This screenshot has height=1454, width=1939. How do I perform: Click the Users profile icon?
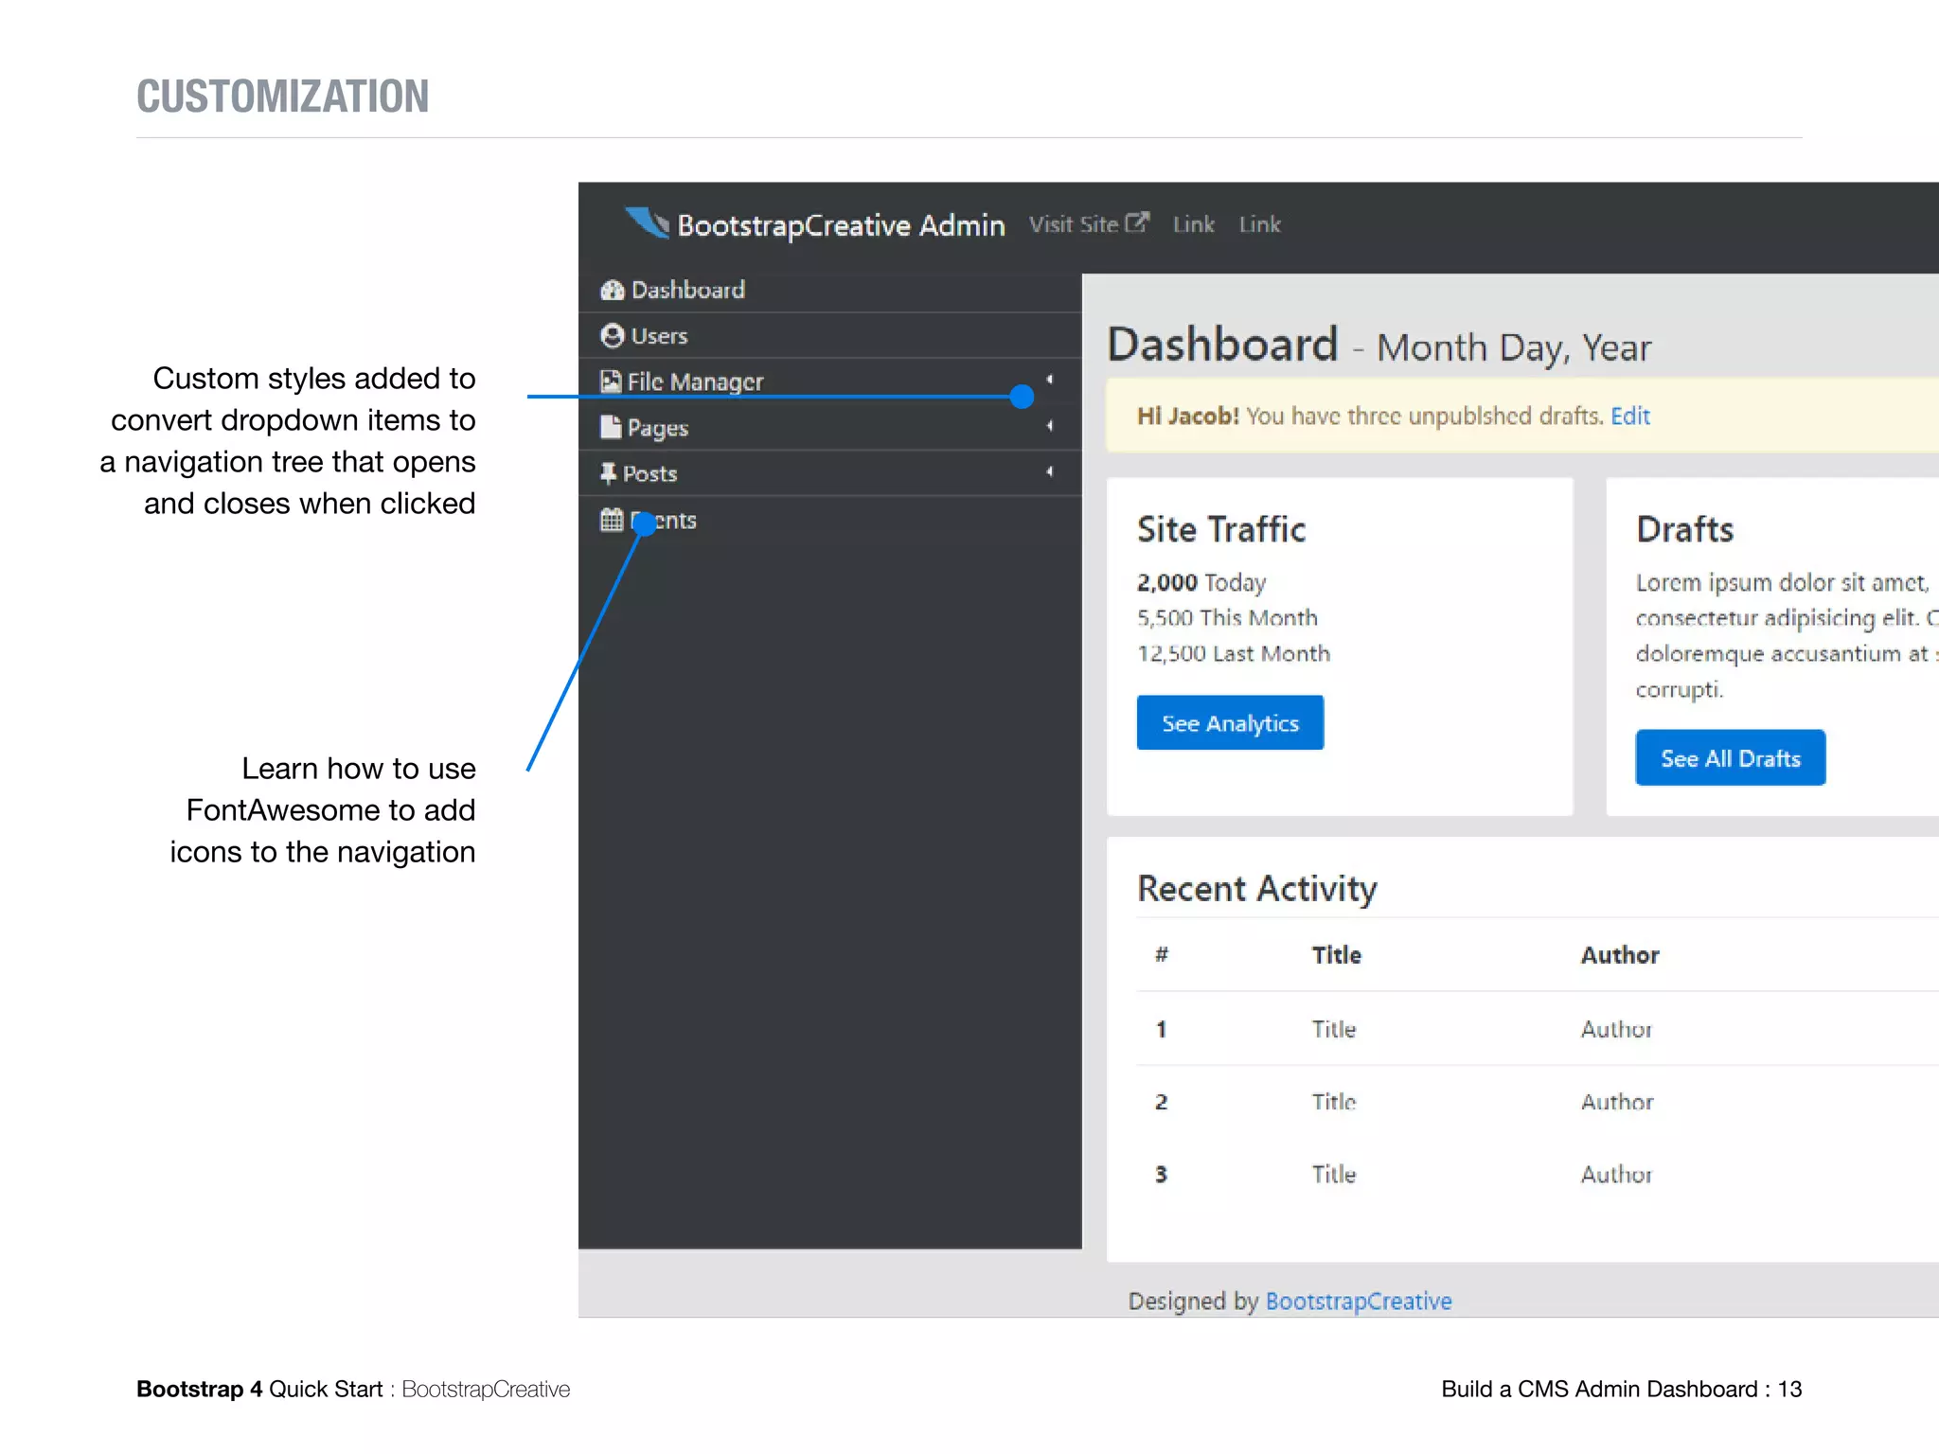[613, 336]
